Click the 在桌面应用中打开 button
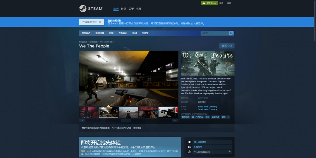The width and height of the screenshot is (316, 158). [92, 22]
